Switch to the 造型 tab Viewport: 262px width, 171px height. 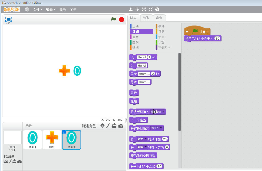tap(146, 18)
